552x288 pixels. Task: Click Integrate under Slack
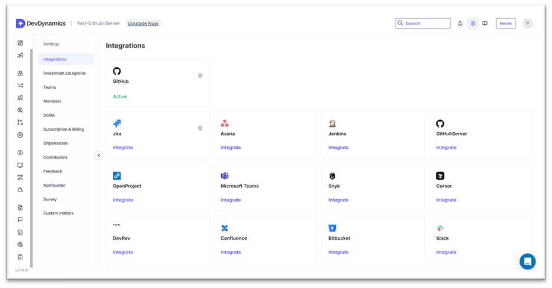[x=446, y=252]
